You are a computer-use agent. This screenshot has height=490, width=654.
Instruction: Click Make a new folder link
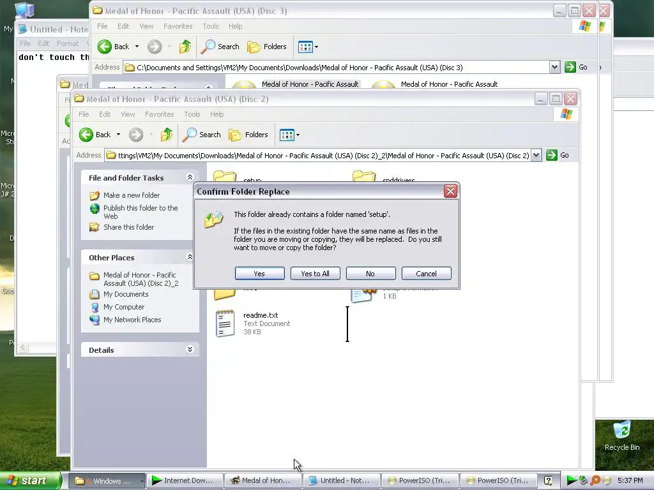[x=132, y=195]
